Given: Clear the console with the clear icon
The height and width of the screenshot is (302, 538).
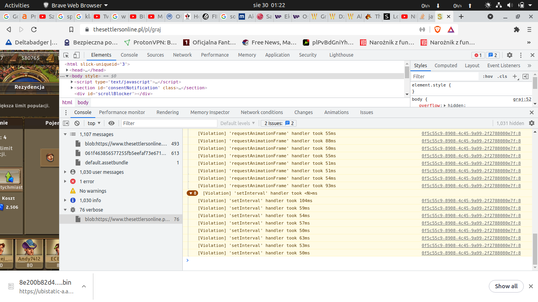Looking at the screenshot, I should pos(77,123).
